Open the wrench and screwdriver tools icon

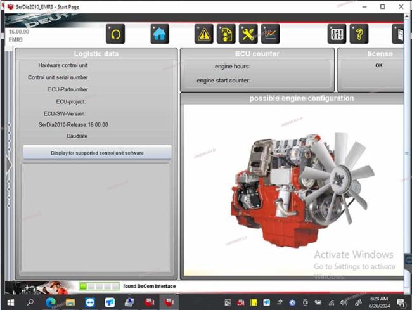[x=248, y=34]
